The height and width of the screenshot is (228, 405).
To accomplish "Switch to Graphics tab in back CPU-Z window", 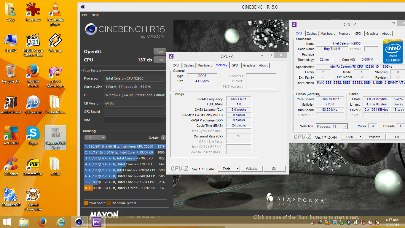I will click(x=372, y=34).
